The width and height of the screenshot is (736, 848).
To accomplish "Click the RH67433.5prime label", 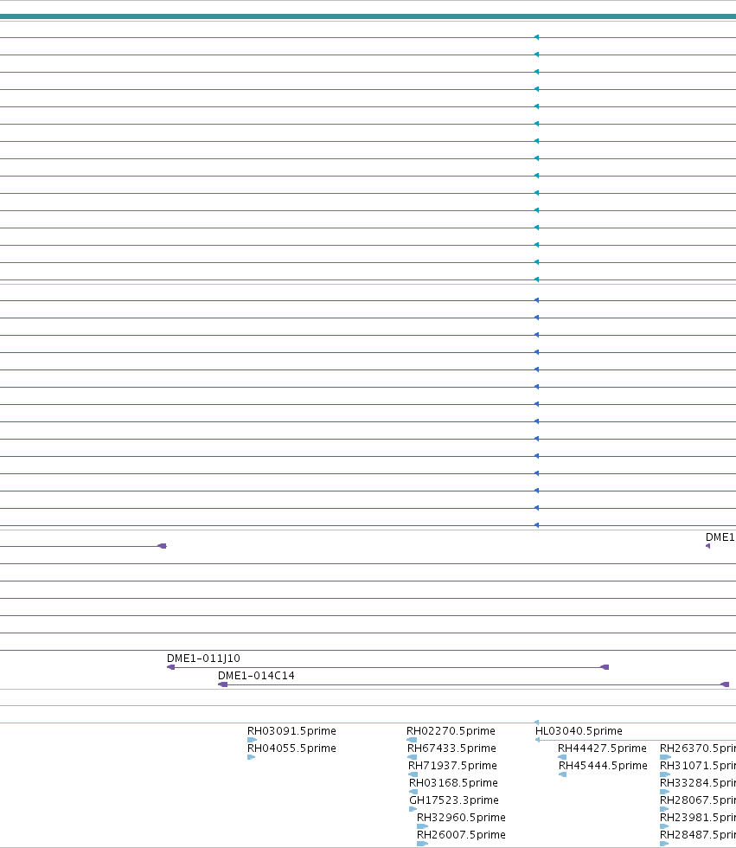I will [x=451, y=748].
